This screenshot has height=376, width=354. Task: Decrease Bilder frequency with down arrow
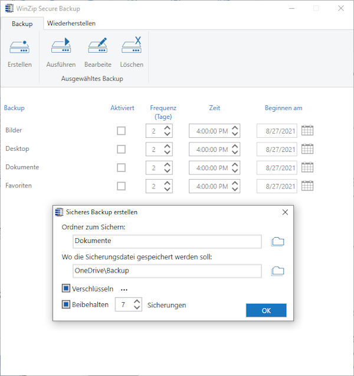point(167,134)
